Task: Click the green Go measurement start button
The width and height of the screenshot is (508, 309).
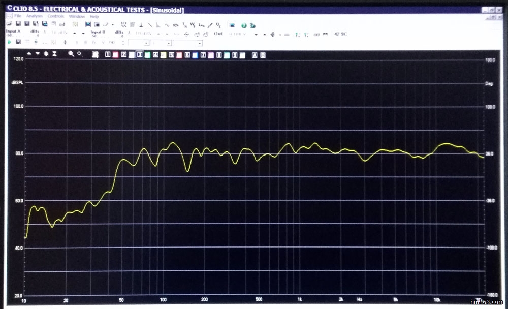Action: (9, 42)
